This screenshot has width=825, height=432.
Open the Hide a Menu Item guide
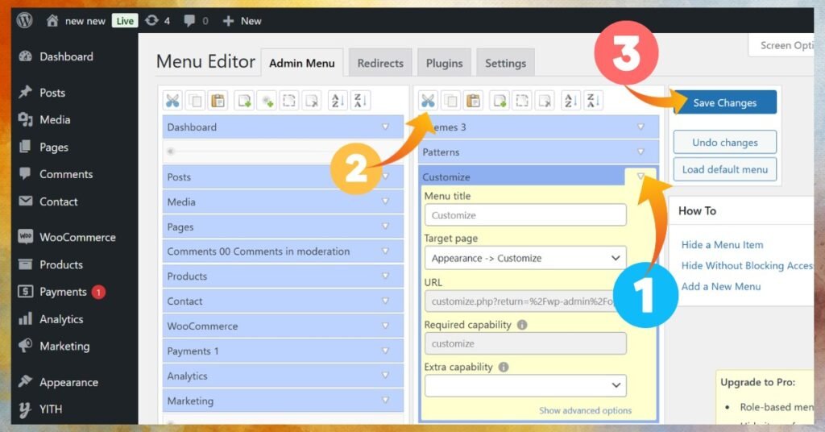[x=722, y=245]
